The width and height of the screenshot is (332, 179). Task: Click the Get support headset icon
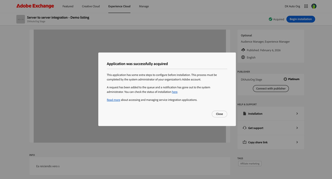(x=244, y=128)
